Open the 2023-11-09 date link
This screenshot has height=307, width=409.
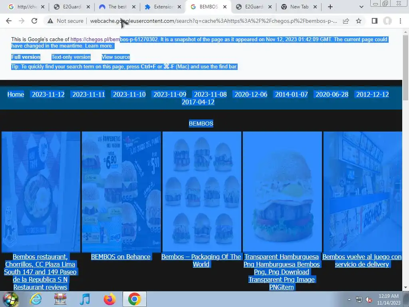pos(170,94)
